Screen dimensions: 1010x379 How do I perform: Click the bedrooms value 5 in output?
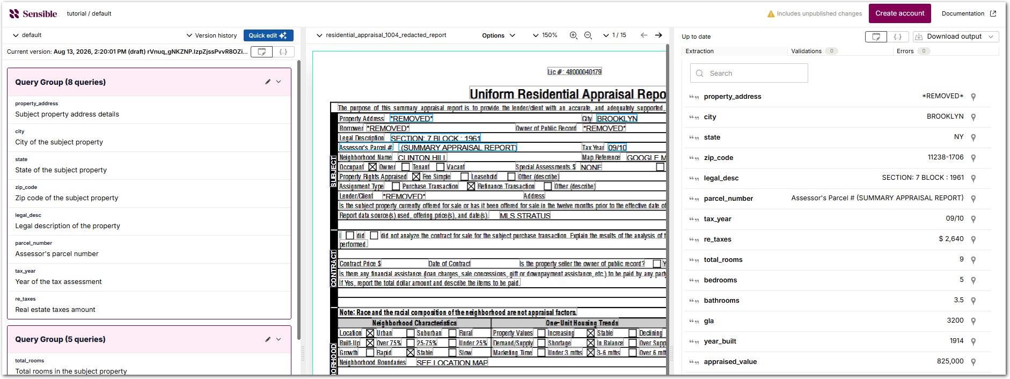[x=962, y=280]
